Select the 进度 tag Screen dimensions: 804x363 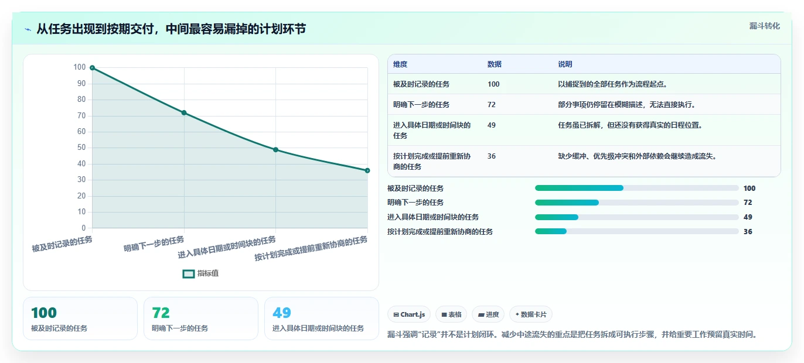click(488, 314)
